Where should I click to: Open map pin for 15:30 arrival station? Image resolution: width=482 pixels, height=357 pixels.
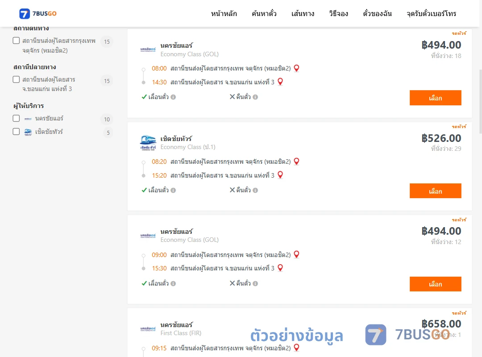tap(280, 268)
